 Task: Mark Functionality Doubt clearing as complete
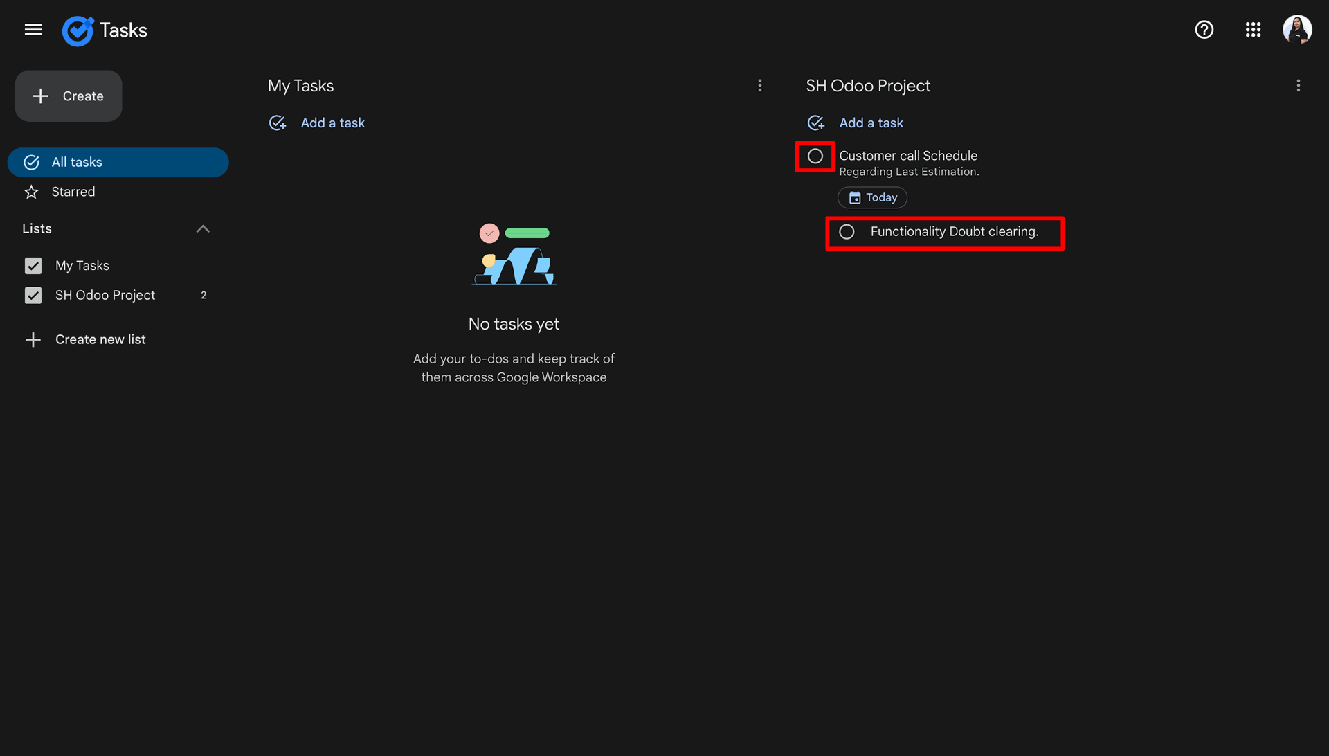847,232
